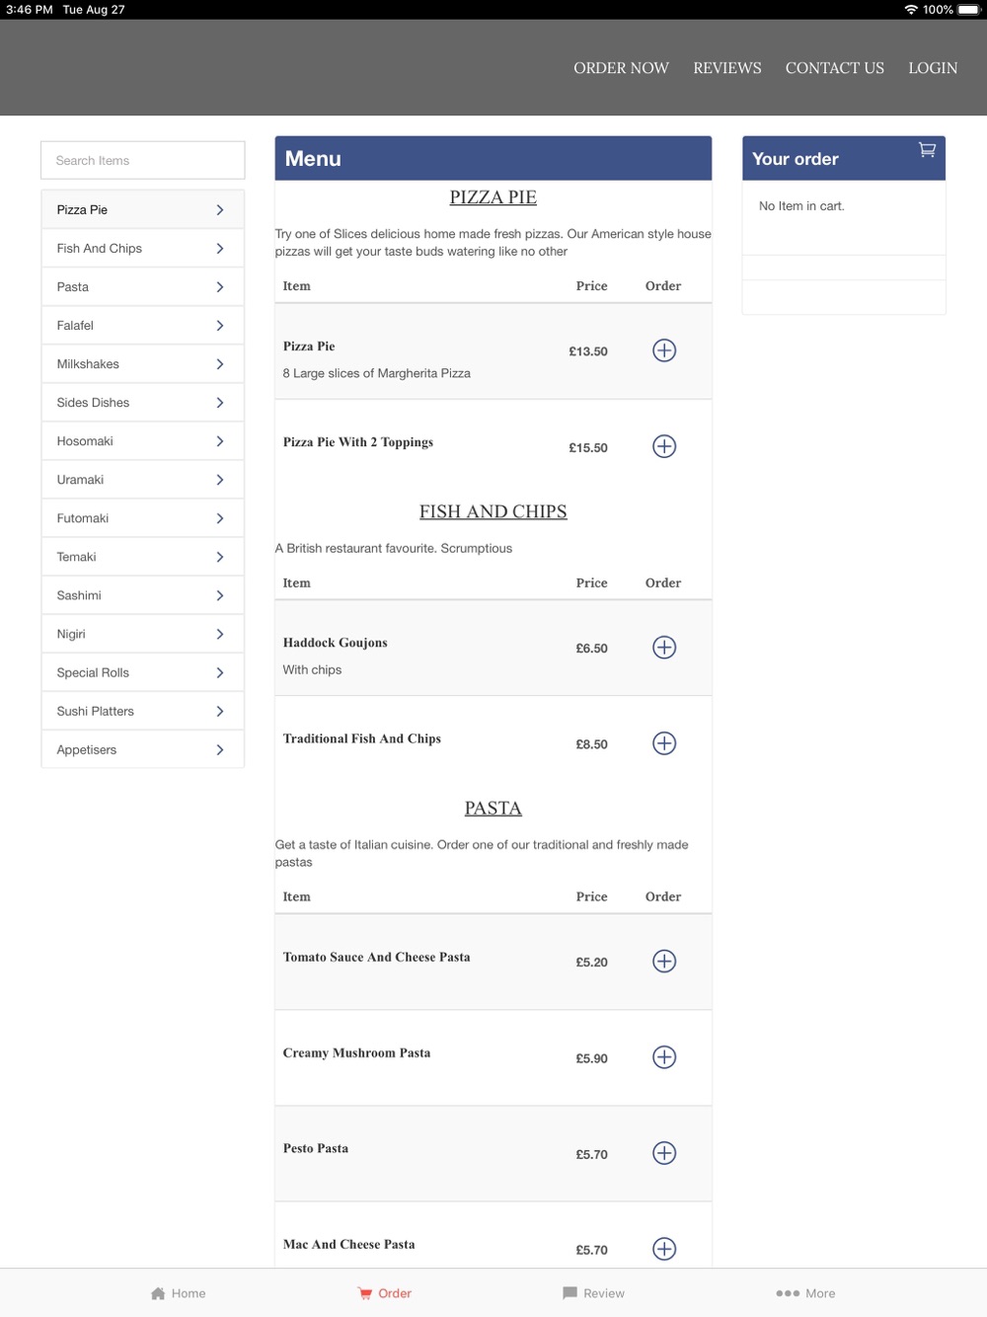Add Pesto Pasta to order
The height and width of the screenshot is (1317, 987).
tap(664, 1153)
